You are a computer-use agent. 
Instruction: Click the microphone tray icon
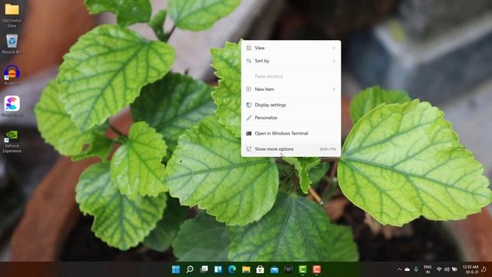416,269
